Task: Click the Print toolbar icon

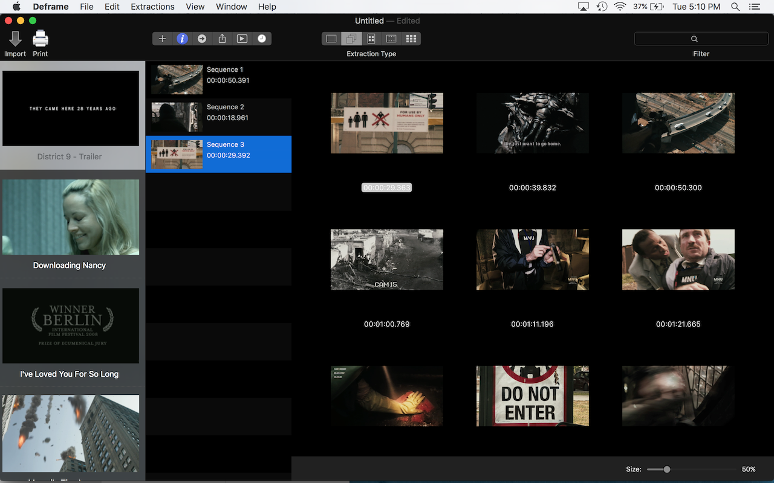Action: coord(41,39)
